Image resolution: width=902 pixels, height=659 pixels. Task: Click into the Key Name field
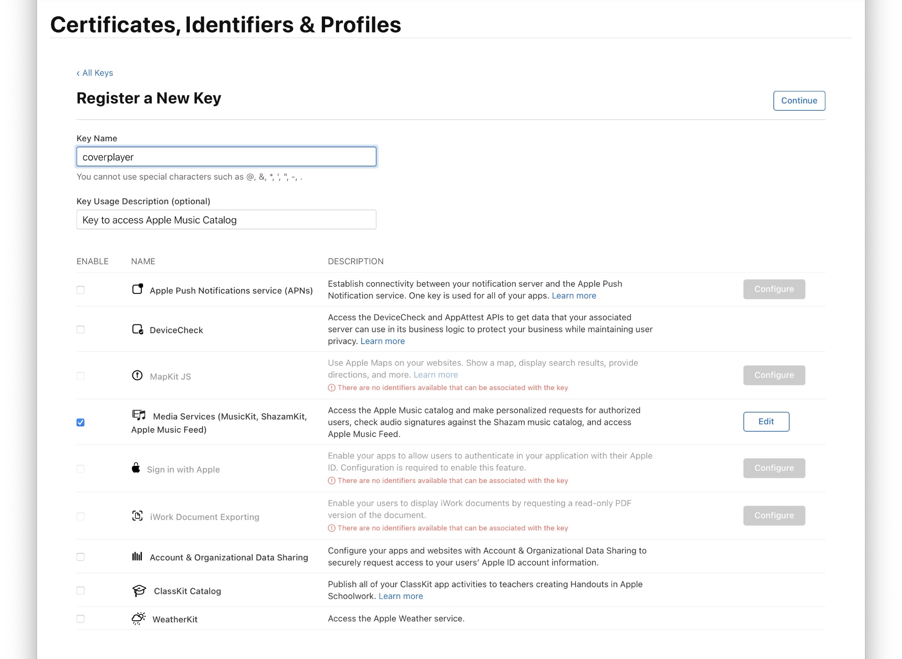click(226, 157)
